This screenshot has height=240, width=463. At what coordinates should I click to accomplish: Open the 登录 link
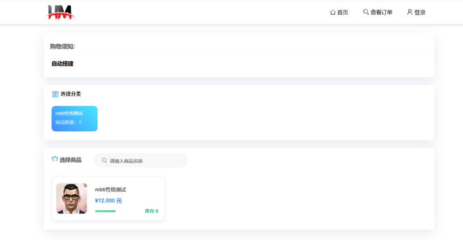[420, 12]
